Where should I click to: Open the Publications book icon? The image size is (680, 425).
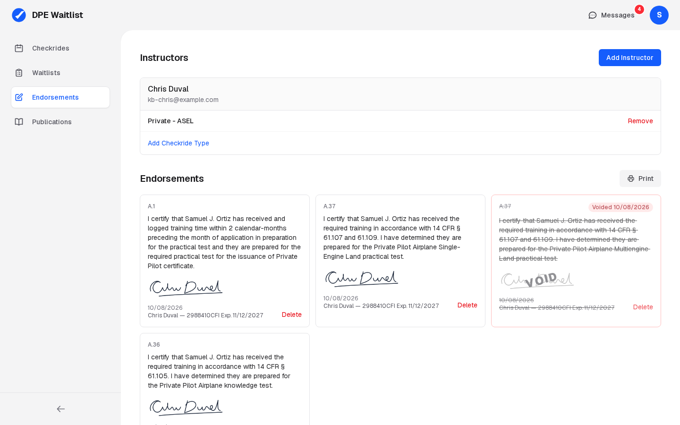[x=19, y=122]
